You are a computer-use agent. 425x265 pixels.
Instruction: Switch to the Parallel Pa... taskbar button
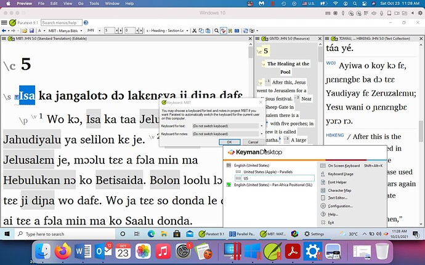[x=242, y=234]
